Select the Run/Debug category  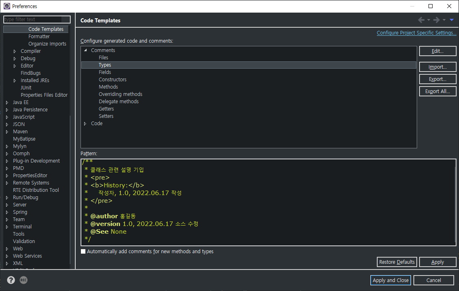[x=26, y=198]
